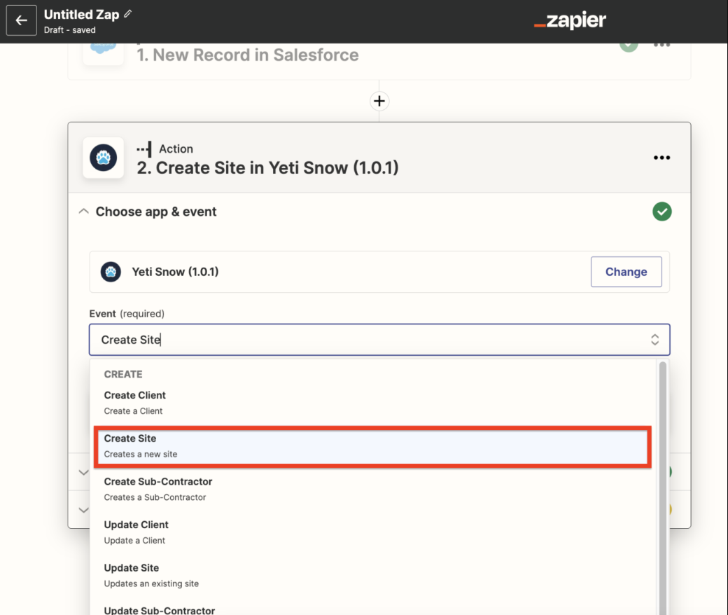The height and width of the screenshot is (615, 728).
Task: Click the step title Create Site in Yeti Snow
Action: click(267, 167)
